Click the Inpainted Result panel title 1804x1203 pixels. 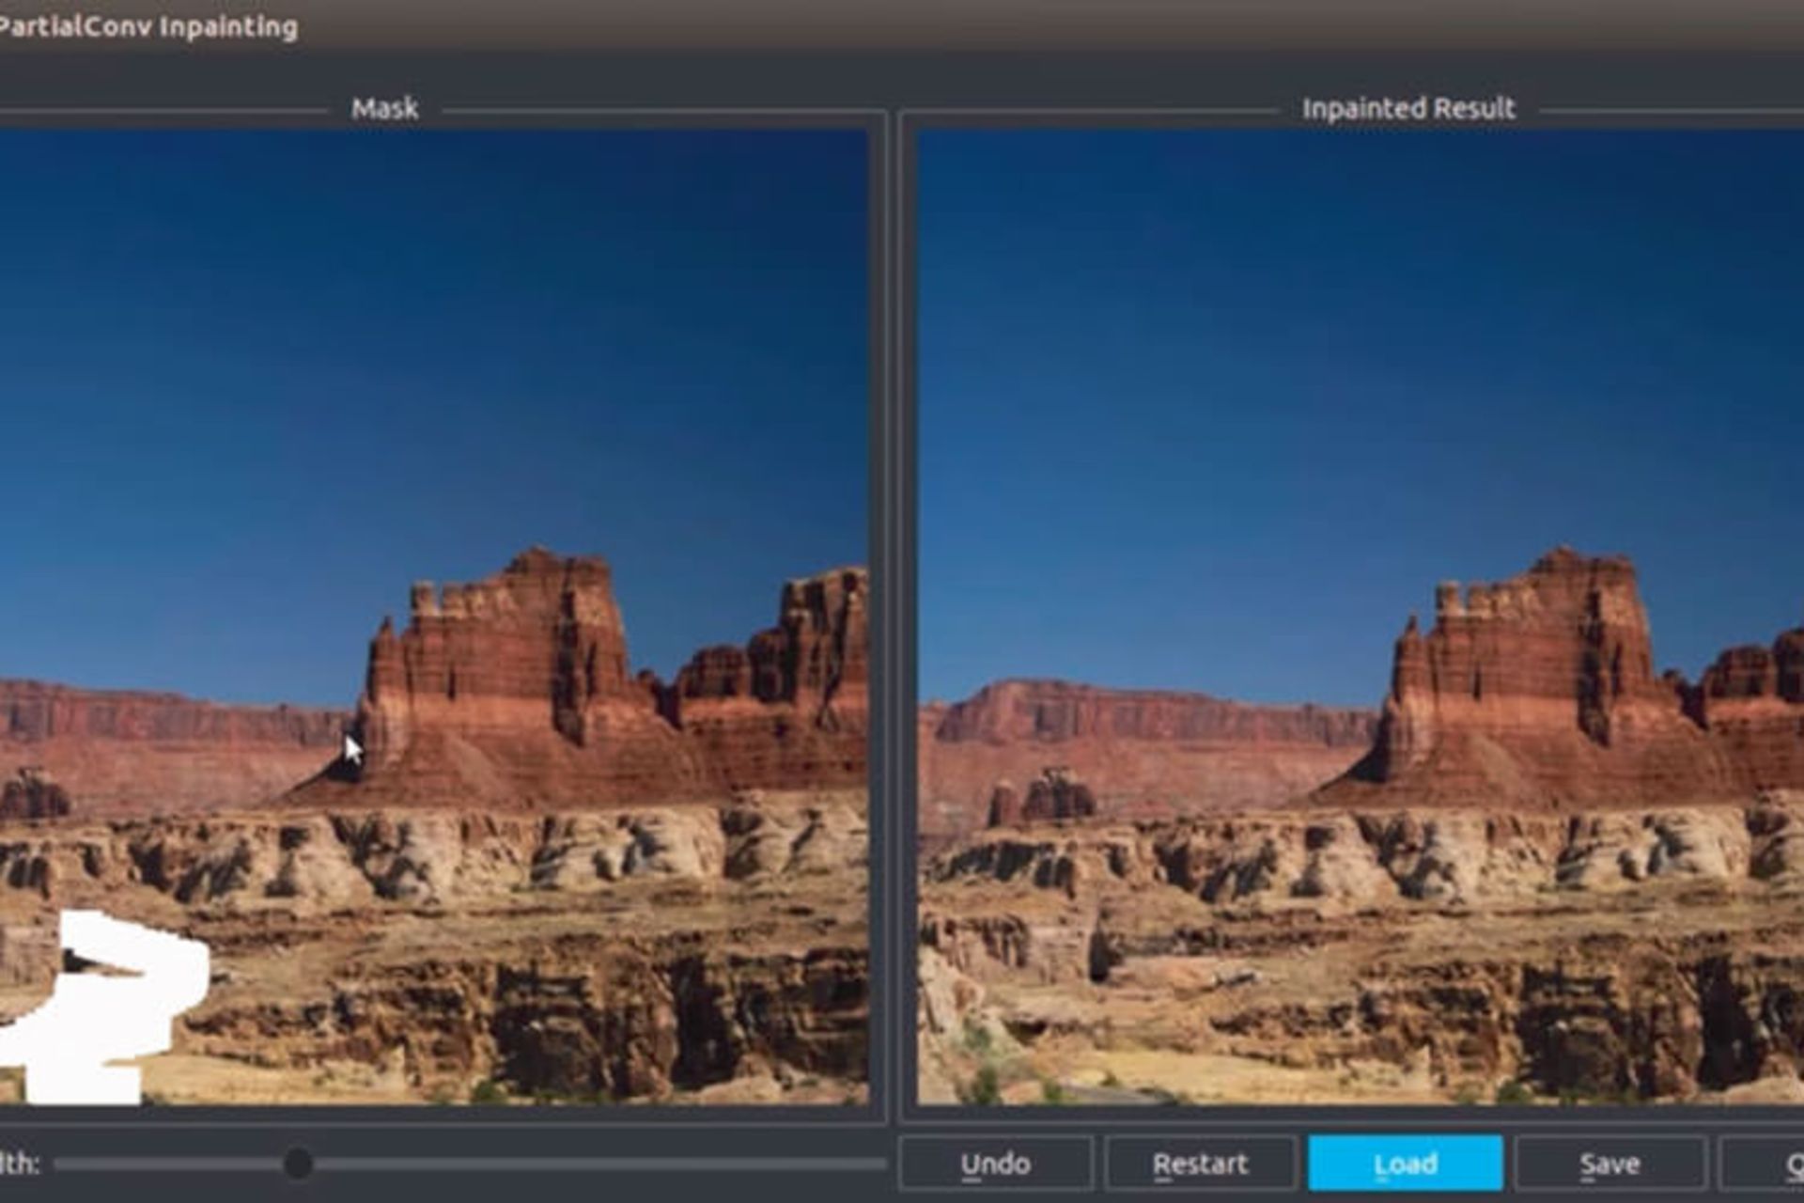[1407, 108]
